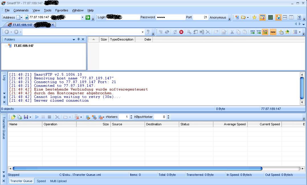Click the Copy icon in the browser toolbar

click(x=238, y=32)
